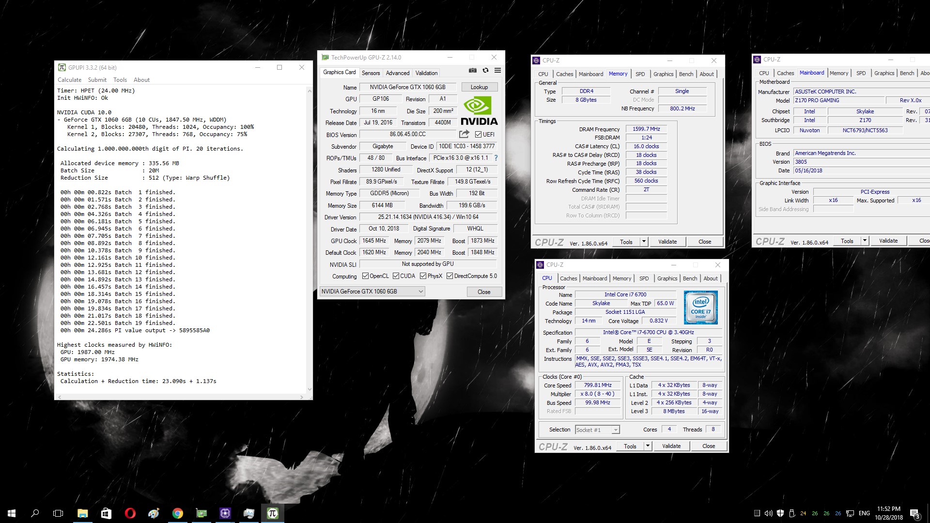Image resolution: width=930 pixels, height=523 pixels.
Task: Open the GPUPI Tools menu
Action: tap(120, 80)
